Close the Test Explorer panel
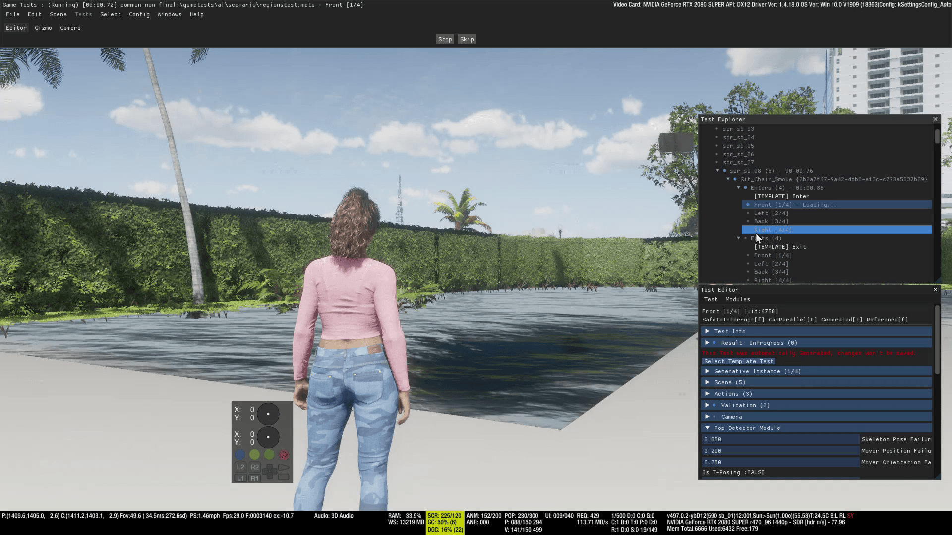Image resolution: width=952 pixels, height=535 pixels. point(936,119)
